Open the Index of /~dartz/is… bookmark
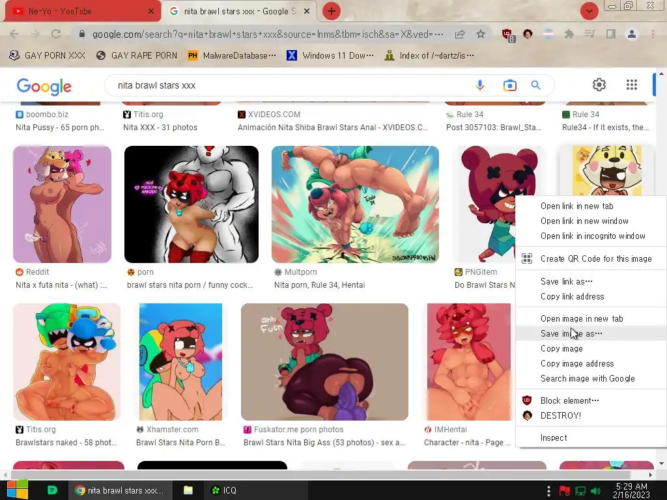667x500 pixels. click(429, 56)
